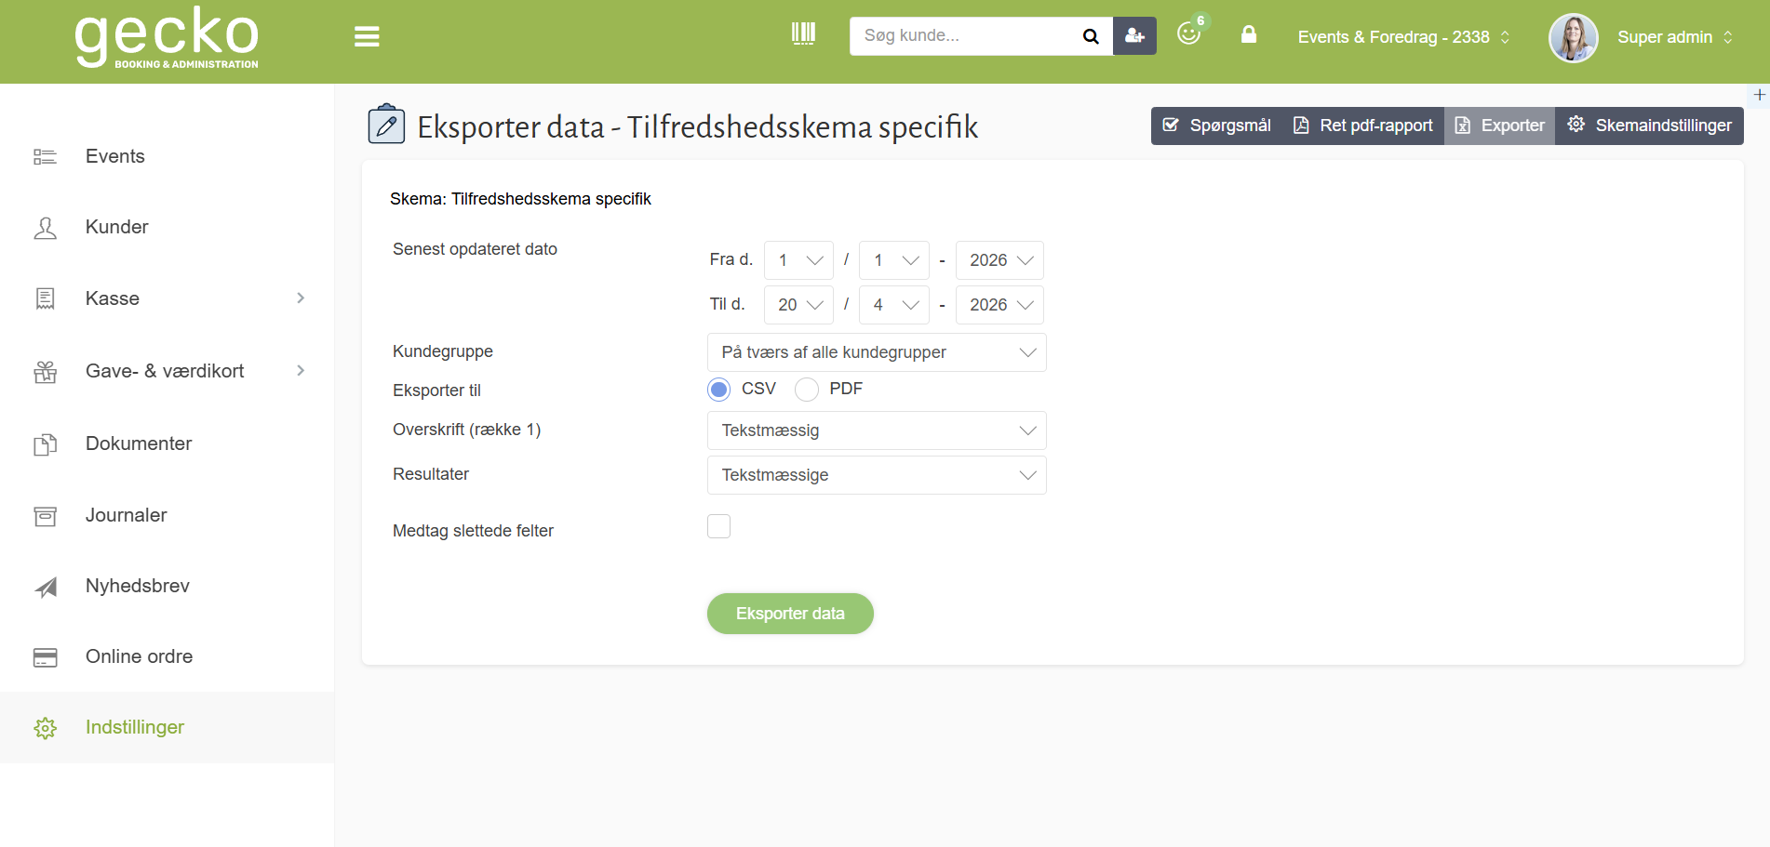Click the Eksporter data button
This screenshot has width=1770, height=847.
789,614
